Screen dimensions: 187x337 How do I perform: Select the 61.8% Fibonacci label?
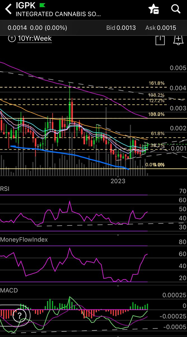point(158,134)
